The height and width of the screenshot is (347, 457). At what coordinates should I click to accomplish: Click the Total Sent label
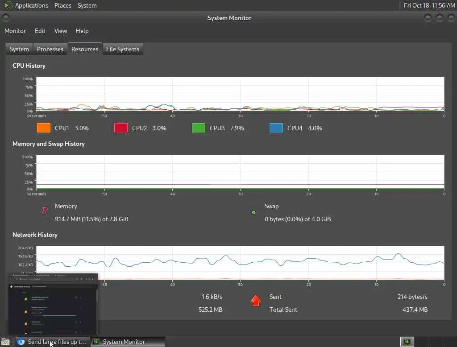283,310
